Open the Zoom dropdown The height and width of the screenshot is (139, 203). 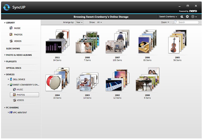(165, 22)
